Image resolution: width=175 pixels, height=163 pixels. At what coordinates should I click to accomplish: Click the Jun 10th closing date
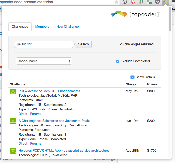point(132,121)
